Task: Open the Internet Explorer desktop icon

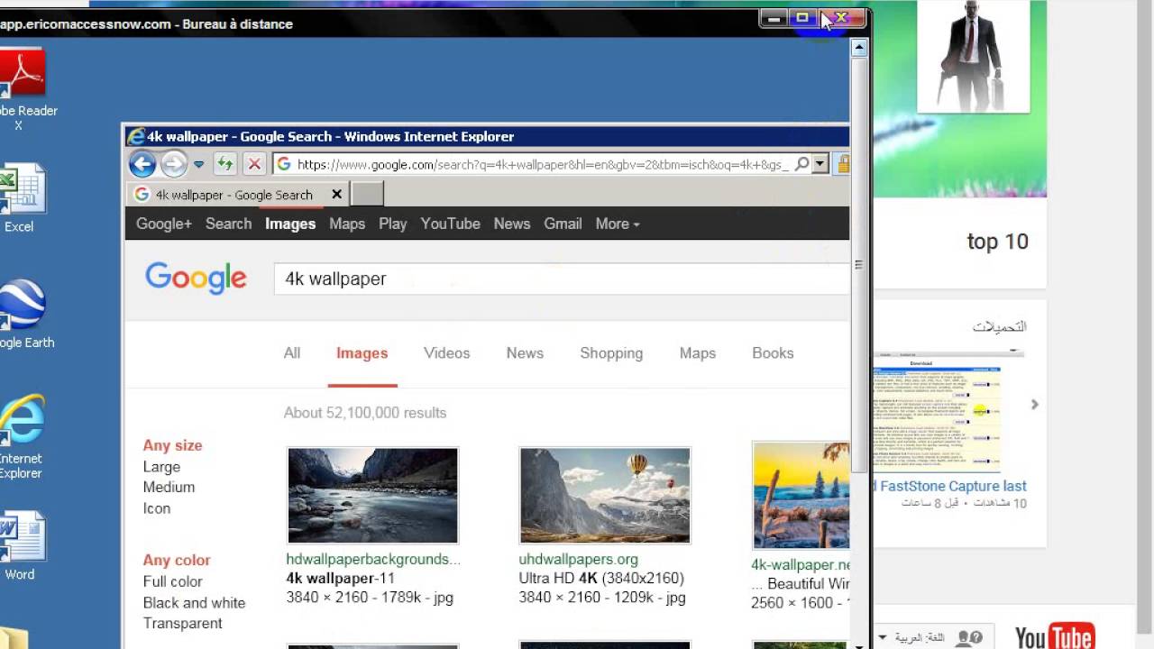Action: pyautogui.click(x=21, y=436)
